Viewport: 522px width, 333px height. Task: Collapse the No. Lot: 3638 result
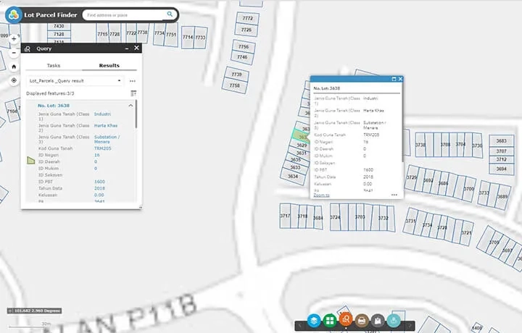131,106
